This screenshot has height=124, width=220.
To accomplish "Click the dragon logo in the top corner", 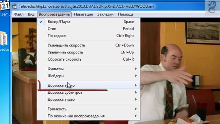I will (212, 7).
